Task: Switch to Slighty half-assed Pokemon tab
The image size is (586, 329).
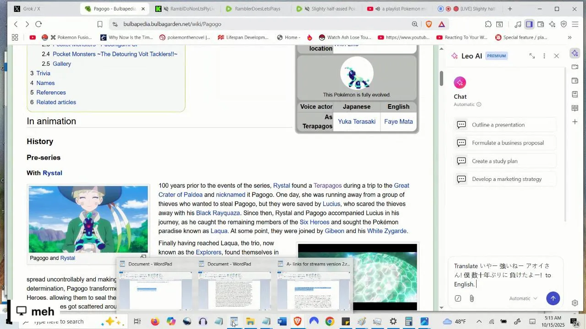Action: click(326, 9)
